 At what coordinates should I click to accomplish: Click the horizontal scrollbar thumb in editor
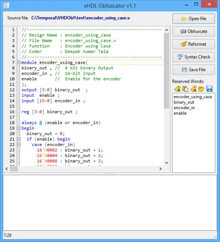tap(14, 169)
